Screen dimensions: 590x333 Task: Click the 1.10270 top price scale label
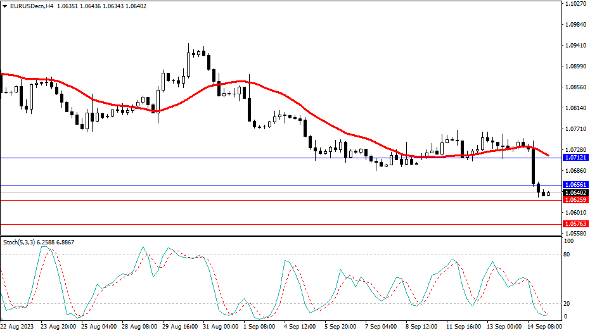574,4
